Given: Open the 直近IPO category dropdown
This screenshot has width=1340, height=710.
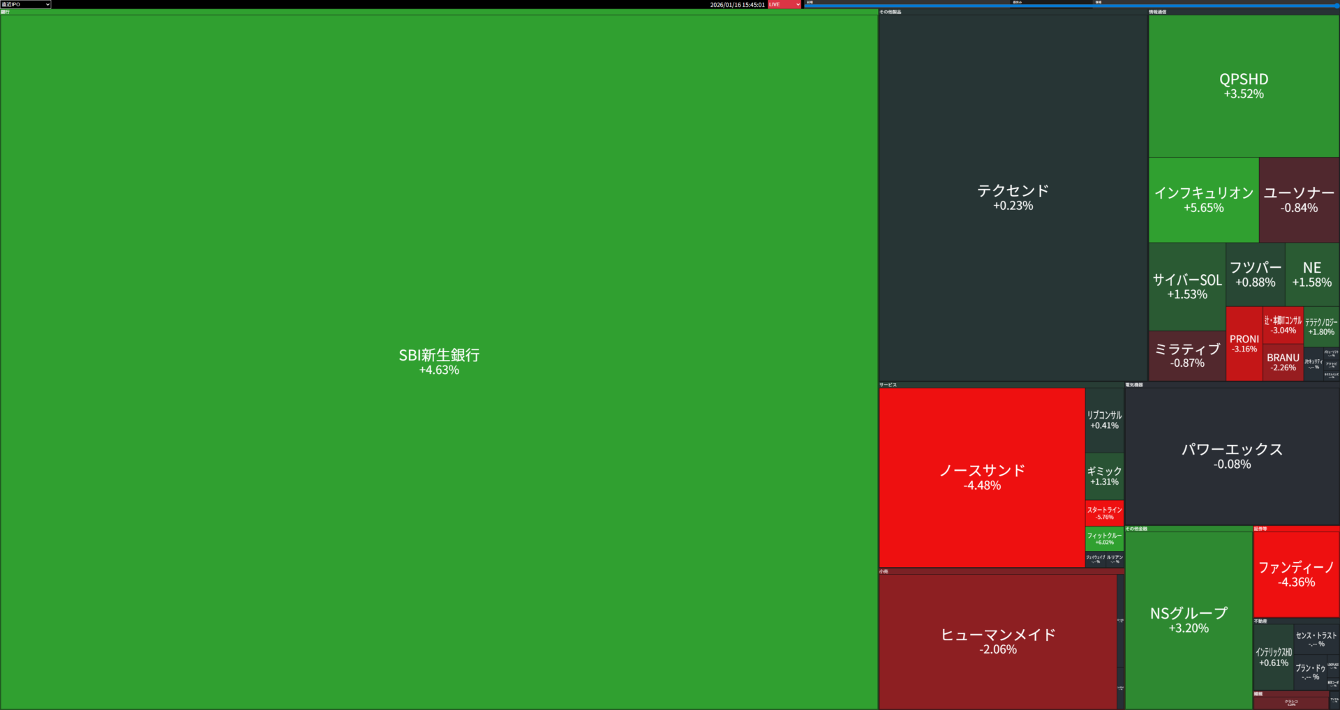Looking at the screenshot, I should coord(26,4).
